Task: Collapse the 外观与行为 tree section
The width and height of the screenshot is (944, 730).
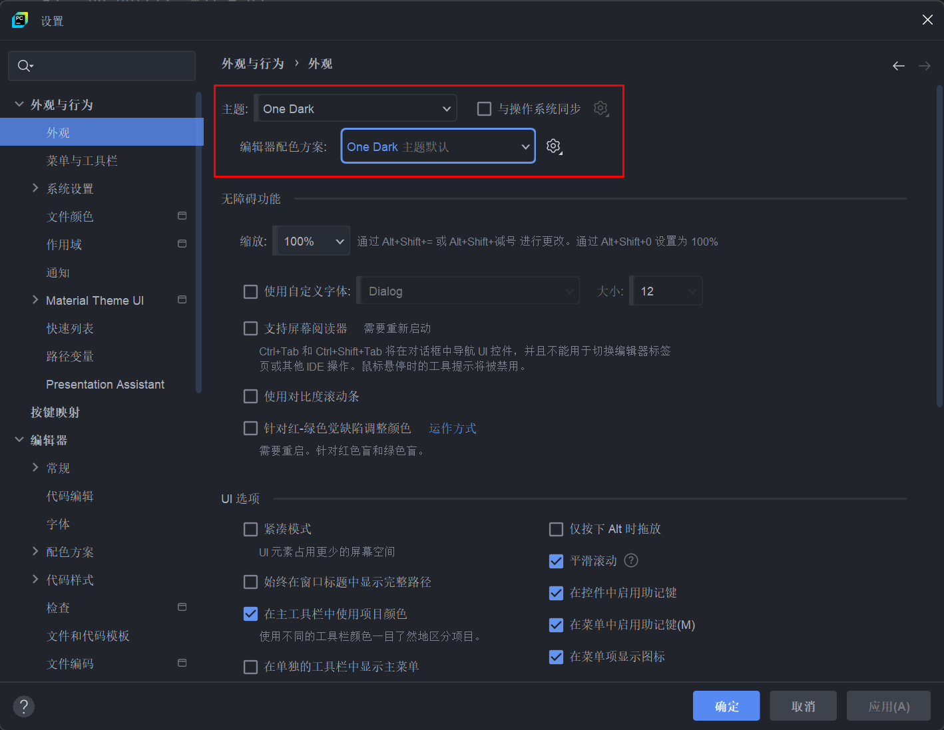Action: point(19,104)
